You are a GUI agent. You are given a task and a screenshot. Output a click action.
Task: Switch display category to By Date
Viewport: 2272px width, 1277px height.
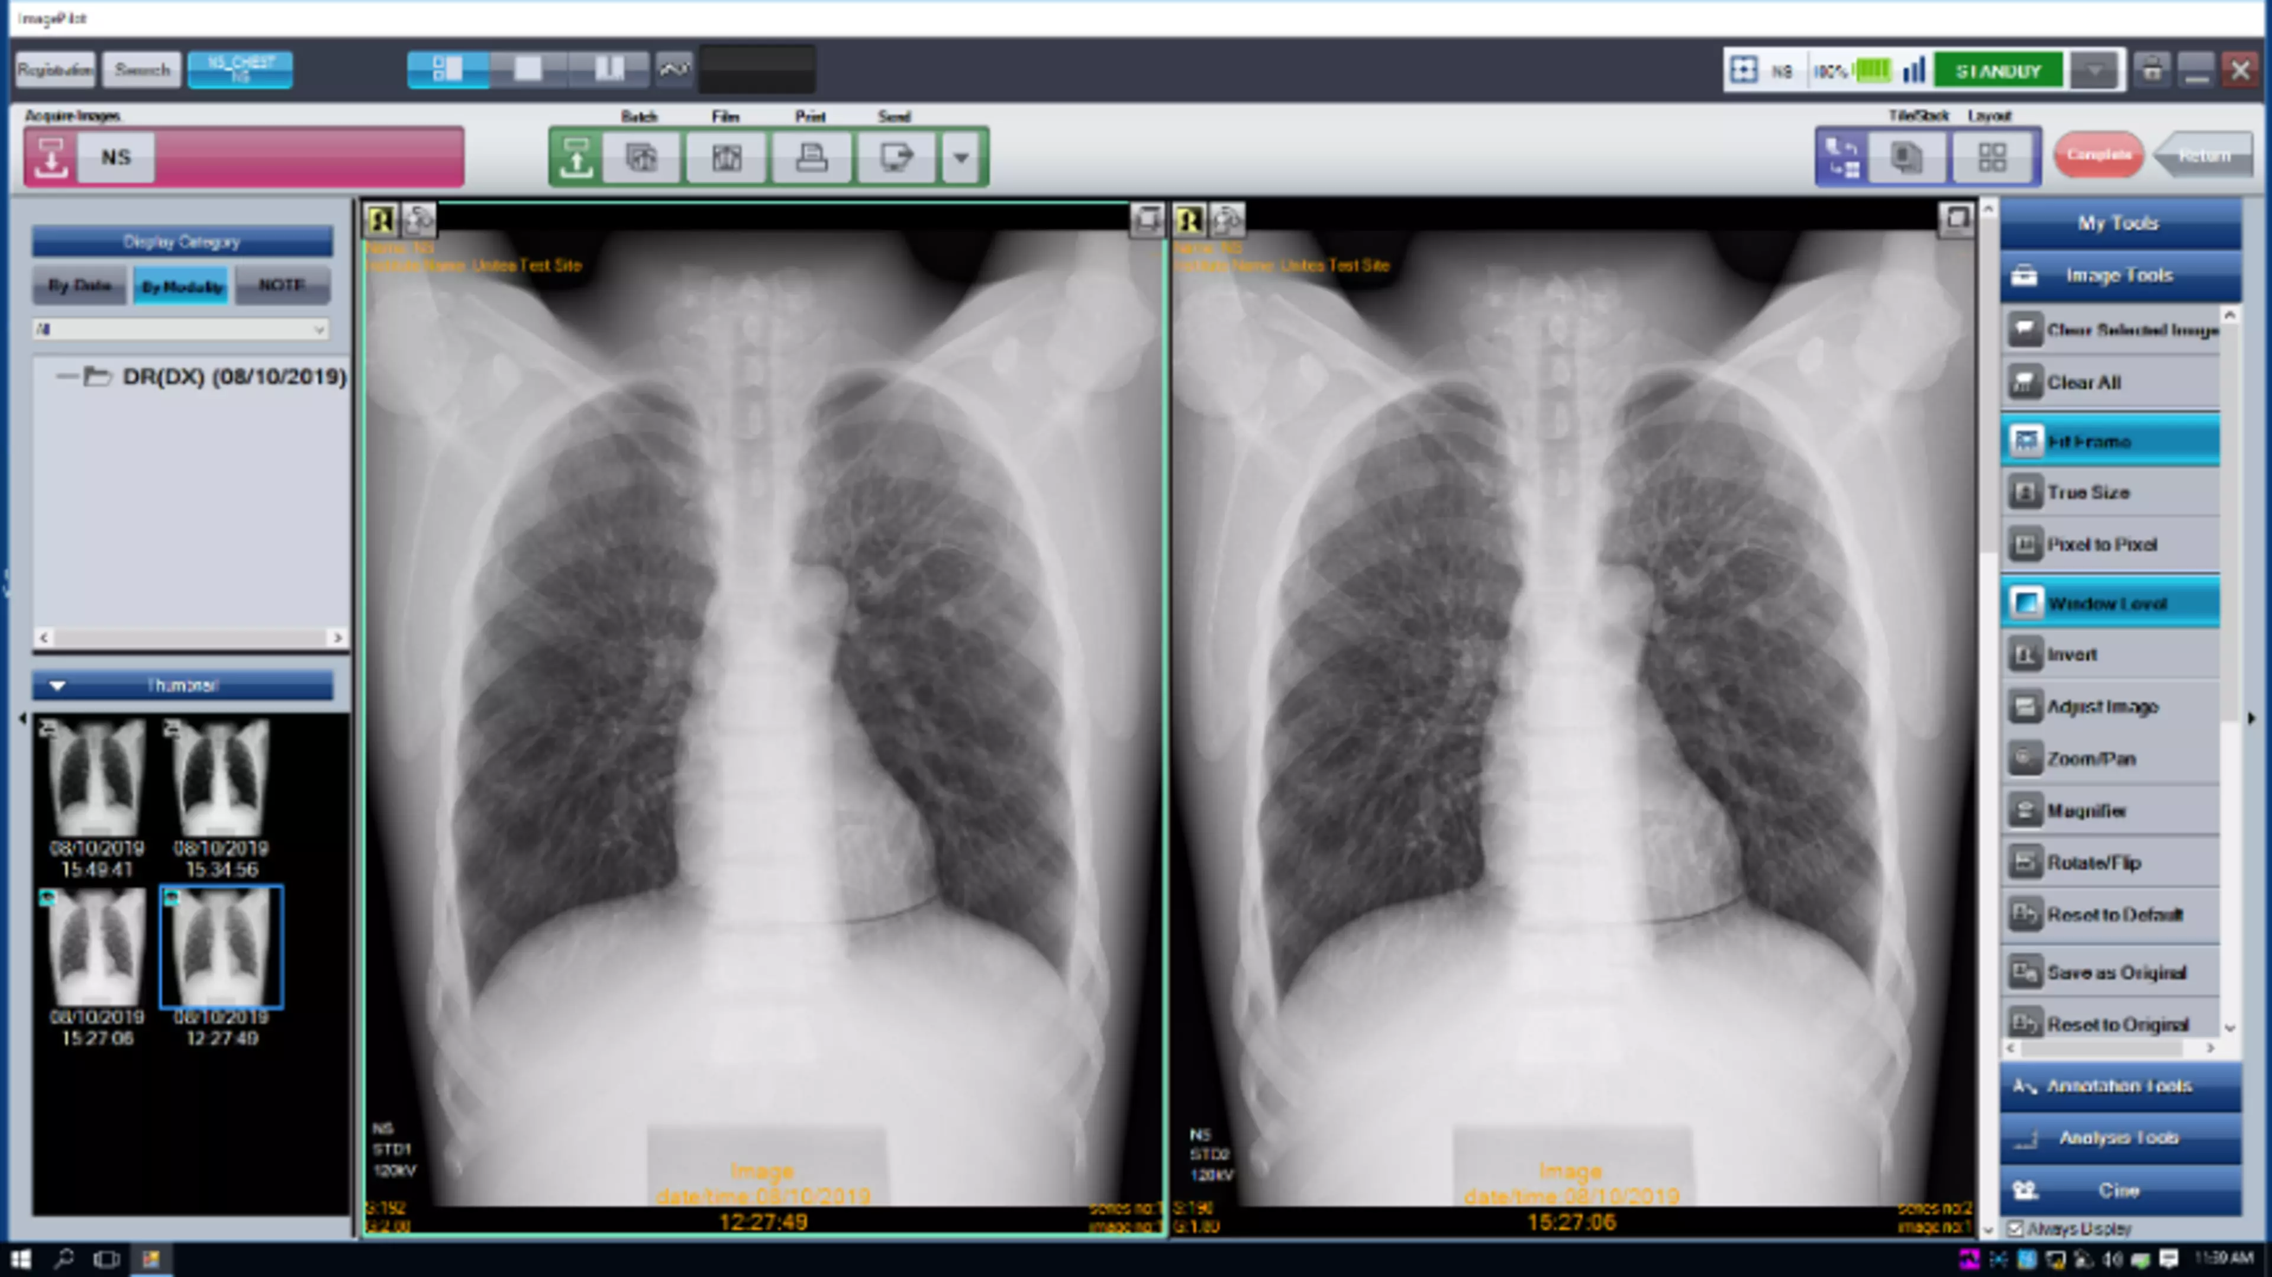[79, 286]
